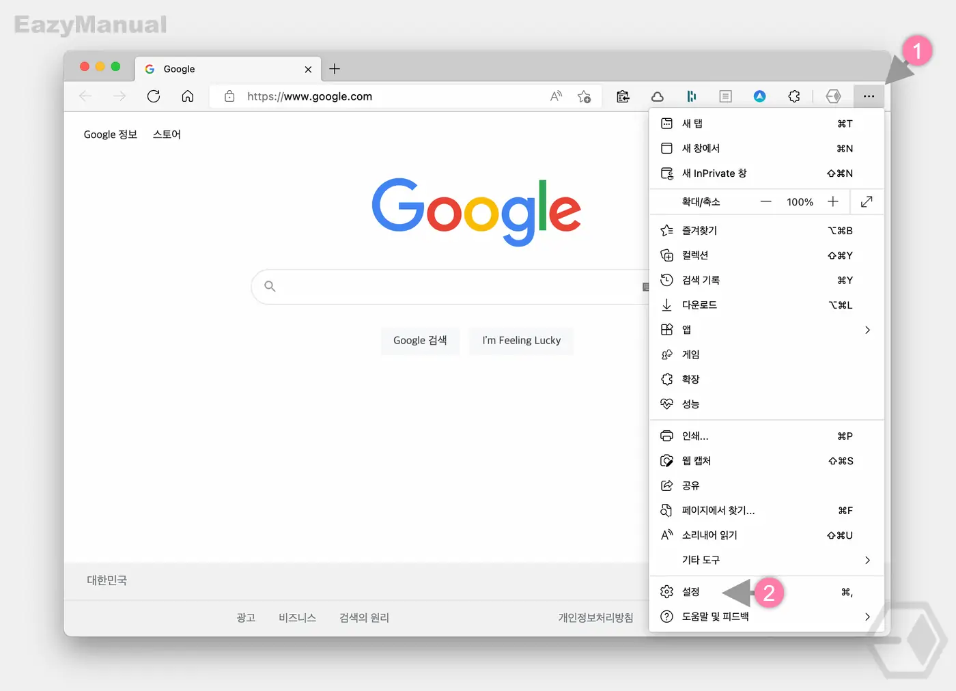The height and width of the screenshot is (691, 956).
Task: Choose 새 창에서 menu item
Action: point(766,148)
